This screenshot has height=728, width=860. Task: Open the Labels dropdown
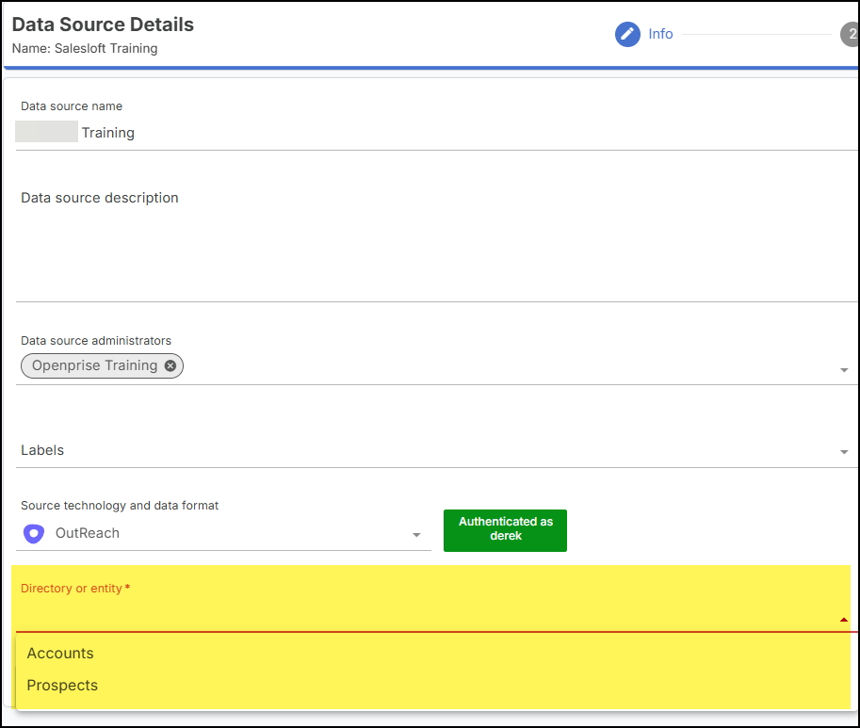click(x=436, y=450)
